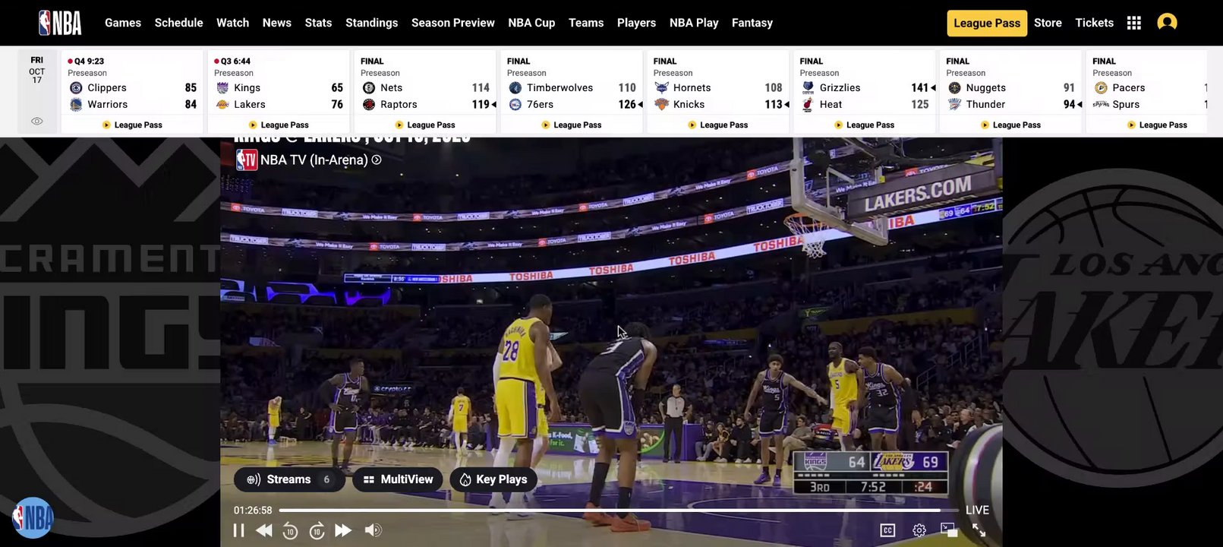Enable picture-in-picture mini player icon

point(949,530)
